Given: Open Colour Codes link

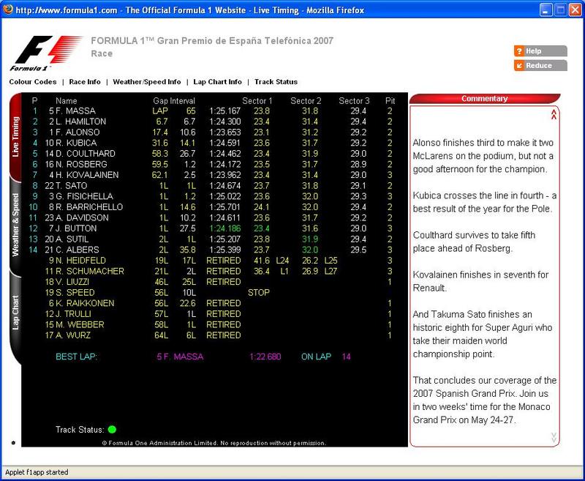Looking at the screenshot, I should click(33, 82).
